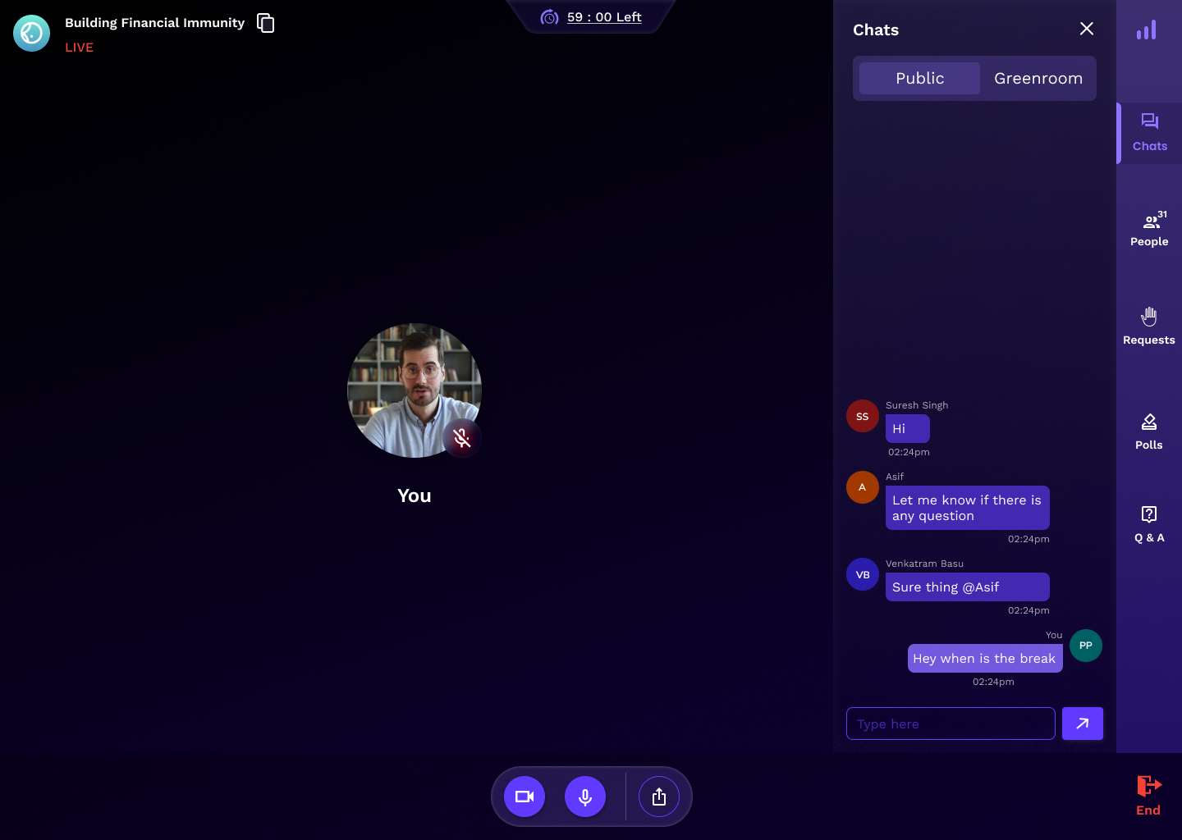
Task: Click the 59 : 00 Left timer
Action: coord(592,17)
